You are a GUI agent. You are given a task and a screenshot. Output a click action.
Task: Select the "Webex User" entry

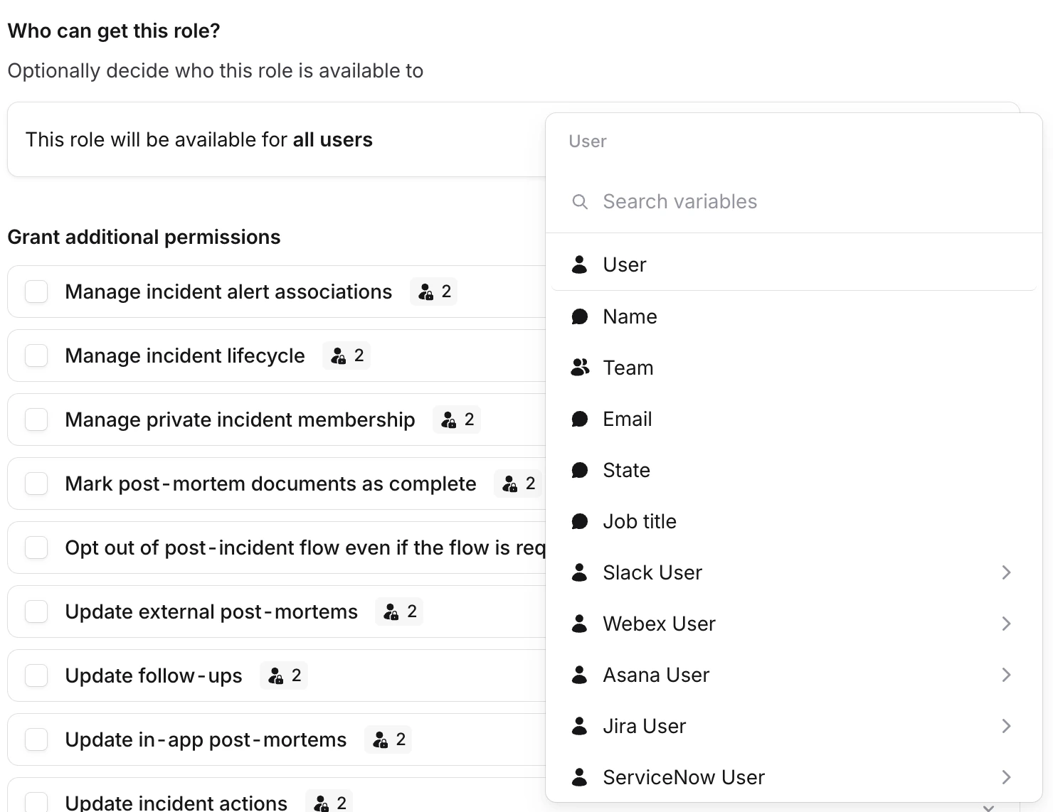(x=660, y=624)
